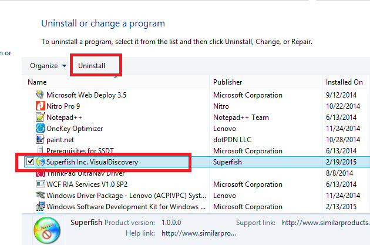Image resolution: width=370 pixels, height=245 pixels.
Task: Click the Windows Driver Package icon
Action: tap(40, 195)
